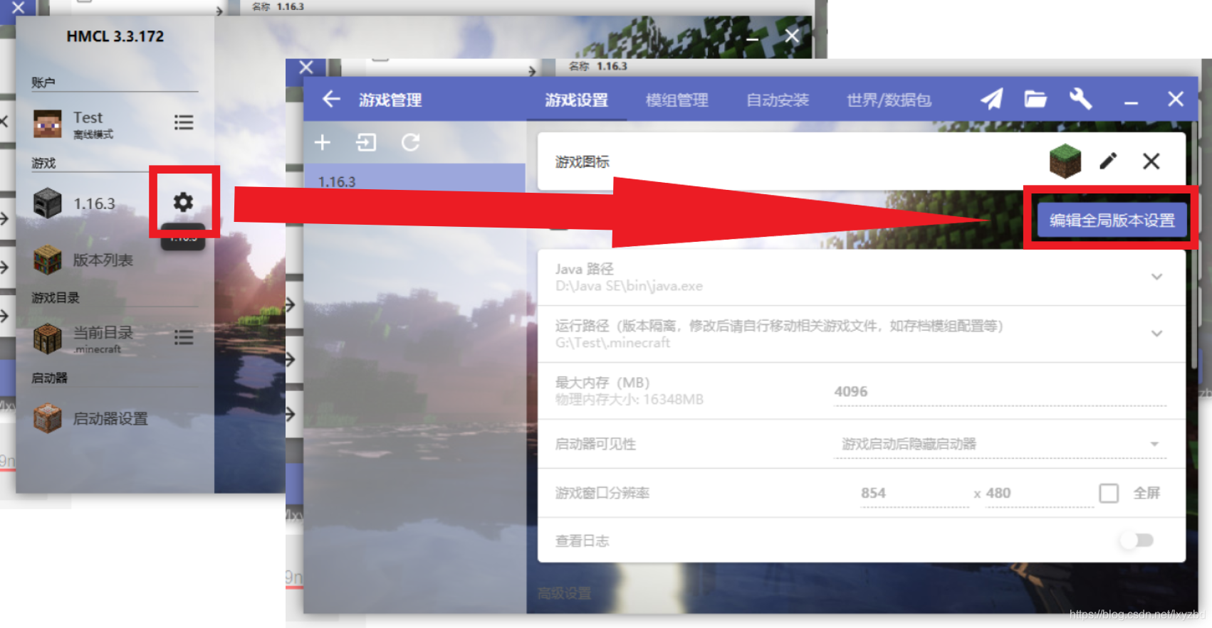The image size is (1212, 628).
Task: Open the wrench management tool
Action: pos(1080,99)
